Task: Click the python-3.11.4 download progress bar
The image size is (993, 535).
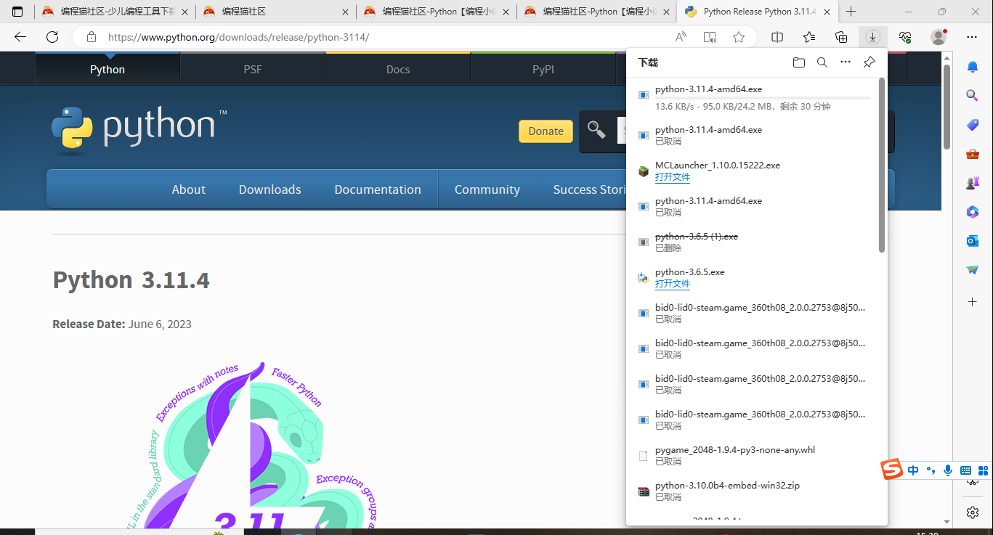Action: tap(763, 97)
